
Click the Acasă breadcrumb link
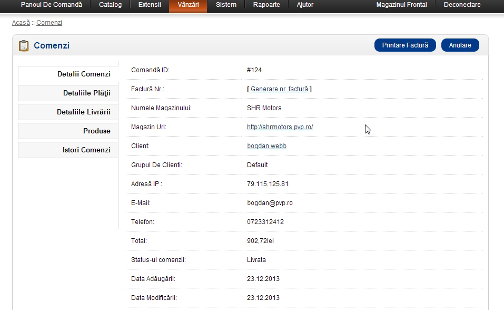21,23
